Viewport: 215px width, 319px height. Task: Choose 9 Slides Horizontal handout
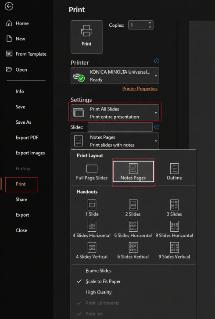(x=174, y=229)
